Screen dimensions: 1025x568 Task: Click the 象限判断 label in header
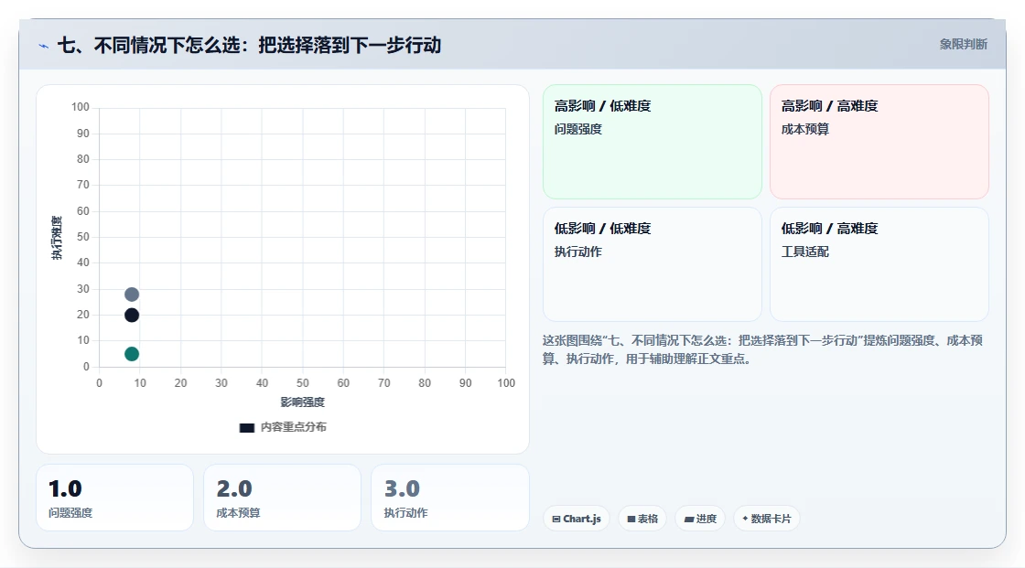963,45
